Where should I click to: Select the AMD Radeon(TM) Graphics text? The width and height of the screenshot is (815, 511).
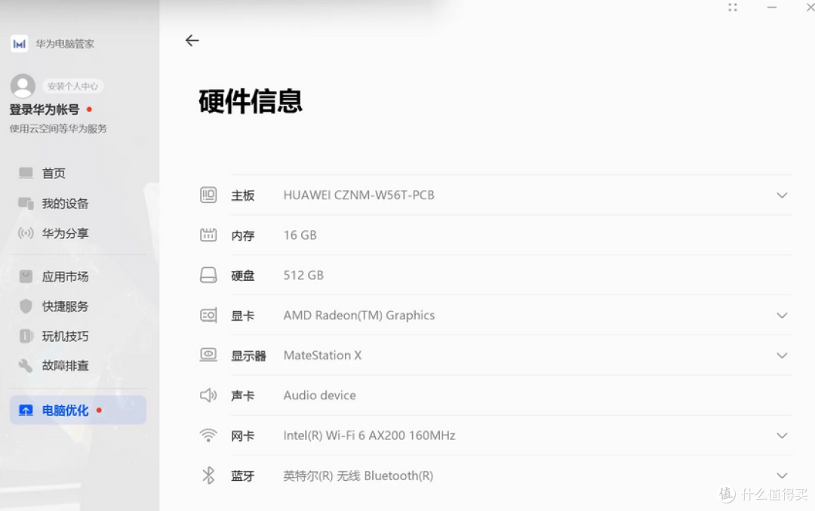point(359,315)
